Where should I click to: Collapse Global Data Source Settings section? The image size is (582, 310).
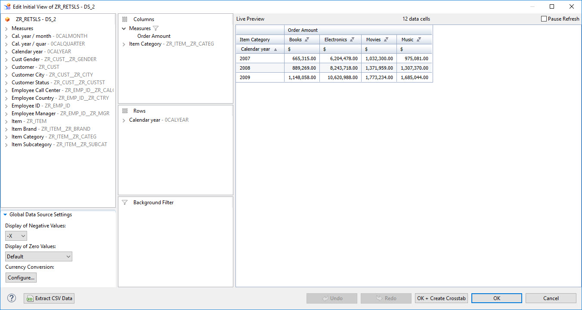(x=5, y=215)
